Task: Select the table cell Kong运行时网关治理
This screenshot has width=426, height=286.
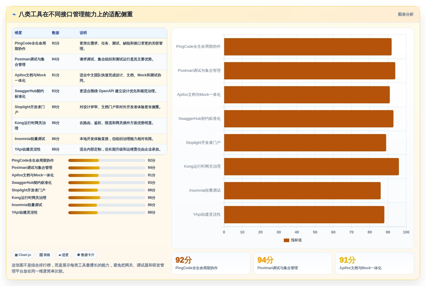Action: click(x=30, y=126)
